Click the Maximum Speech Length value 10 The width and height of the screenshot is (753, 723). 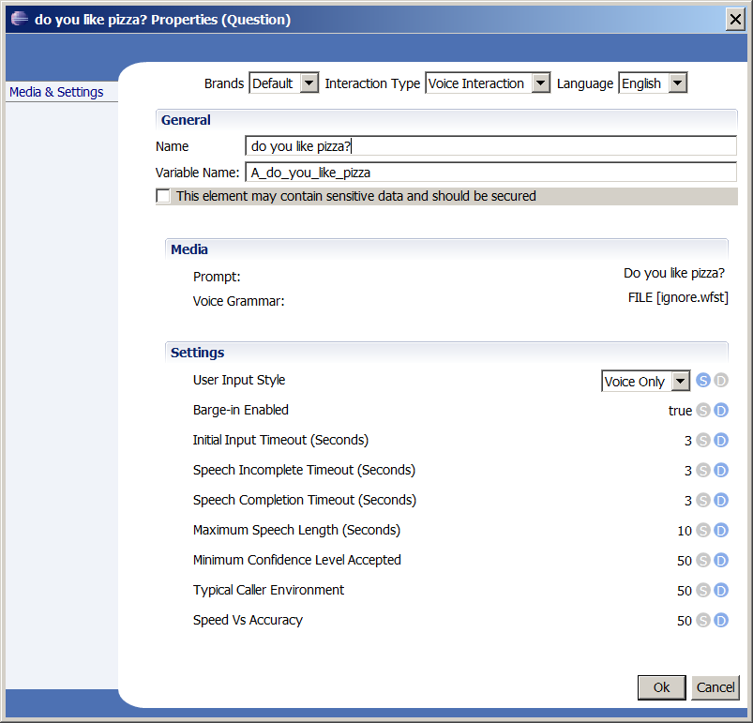pyautogui.click(x=685, y=531)
